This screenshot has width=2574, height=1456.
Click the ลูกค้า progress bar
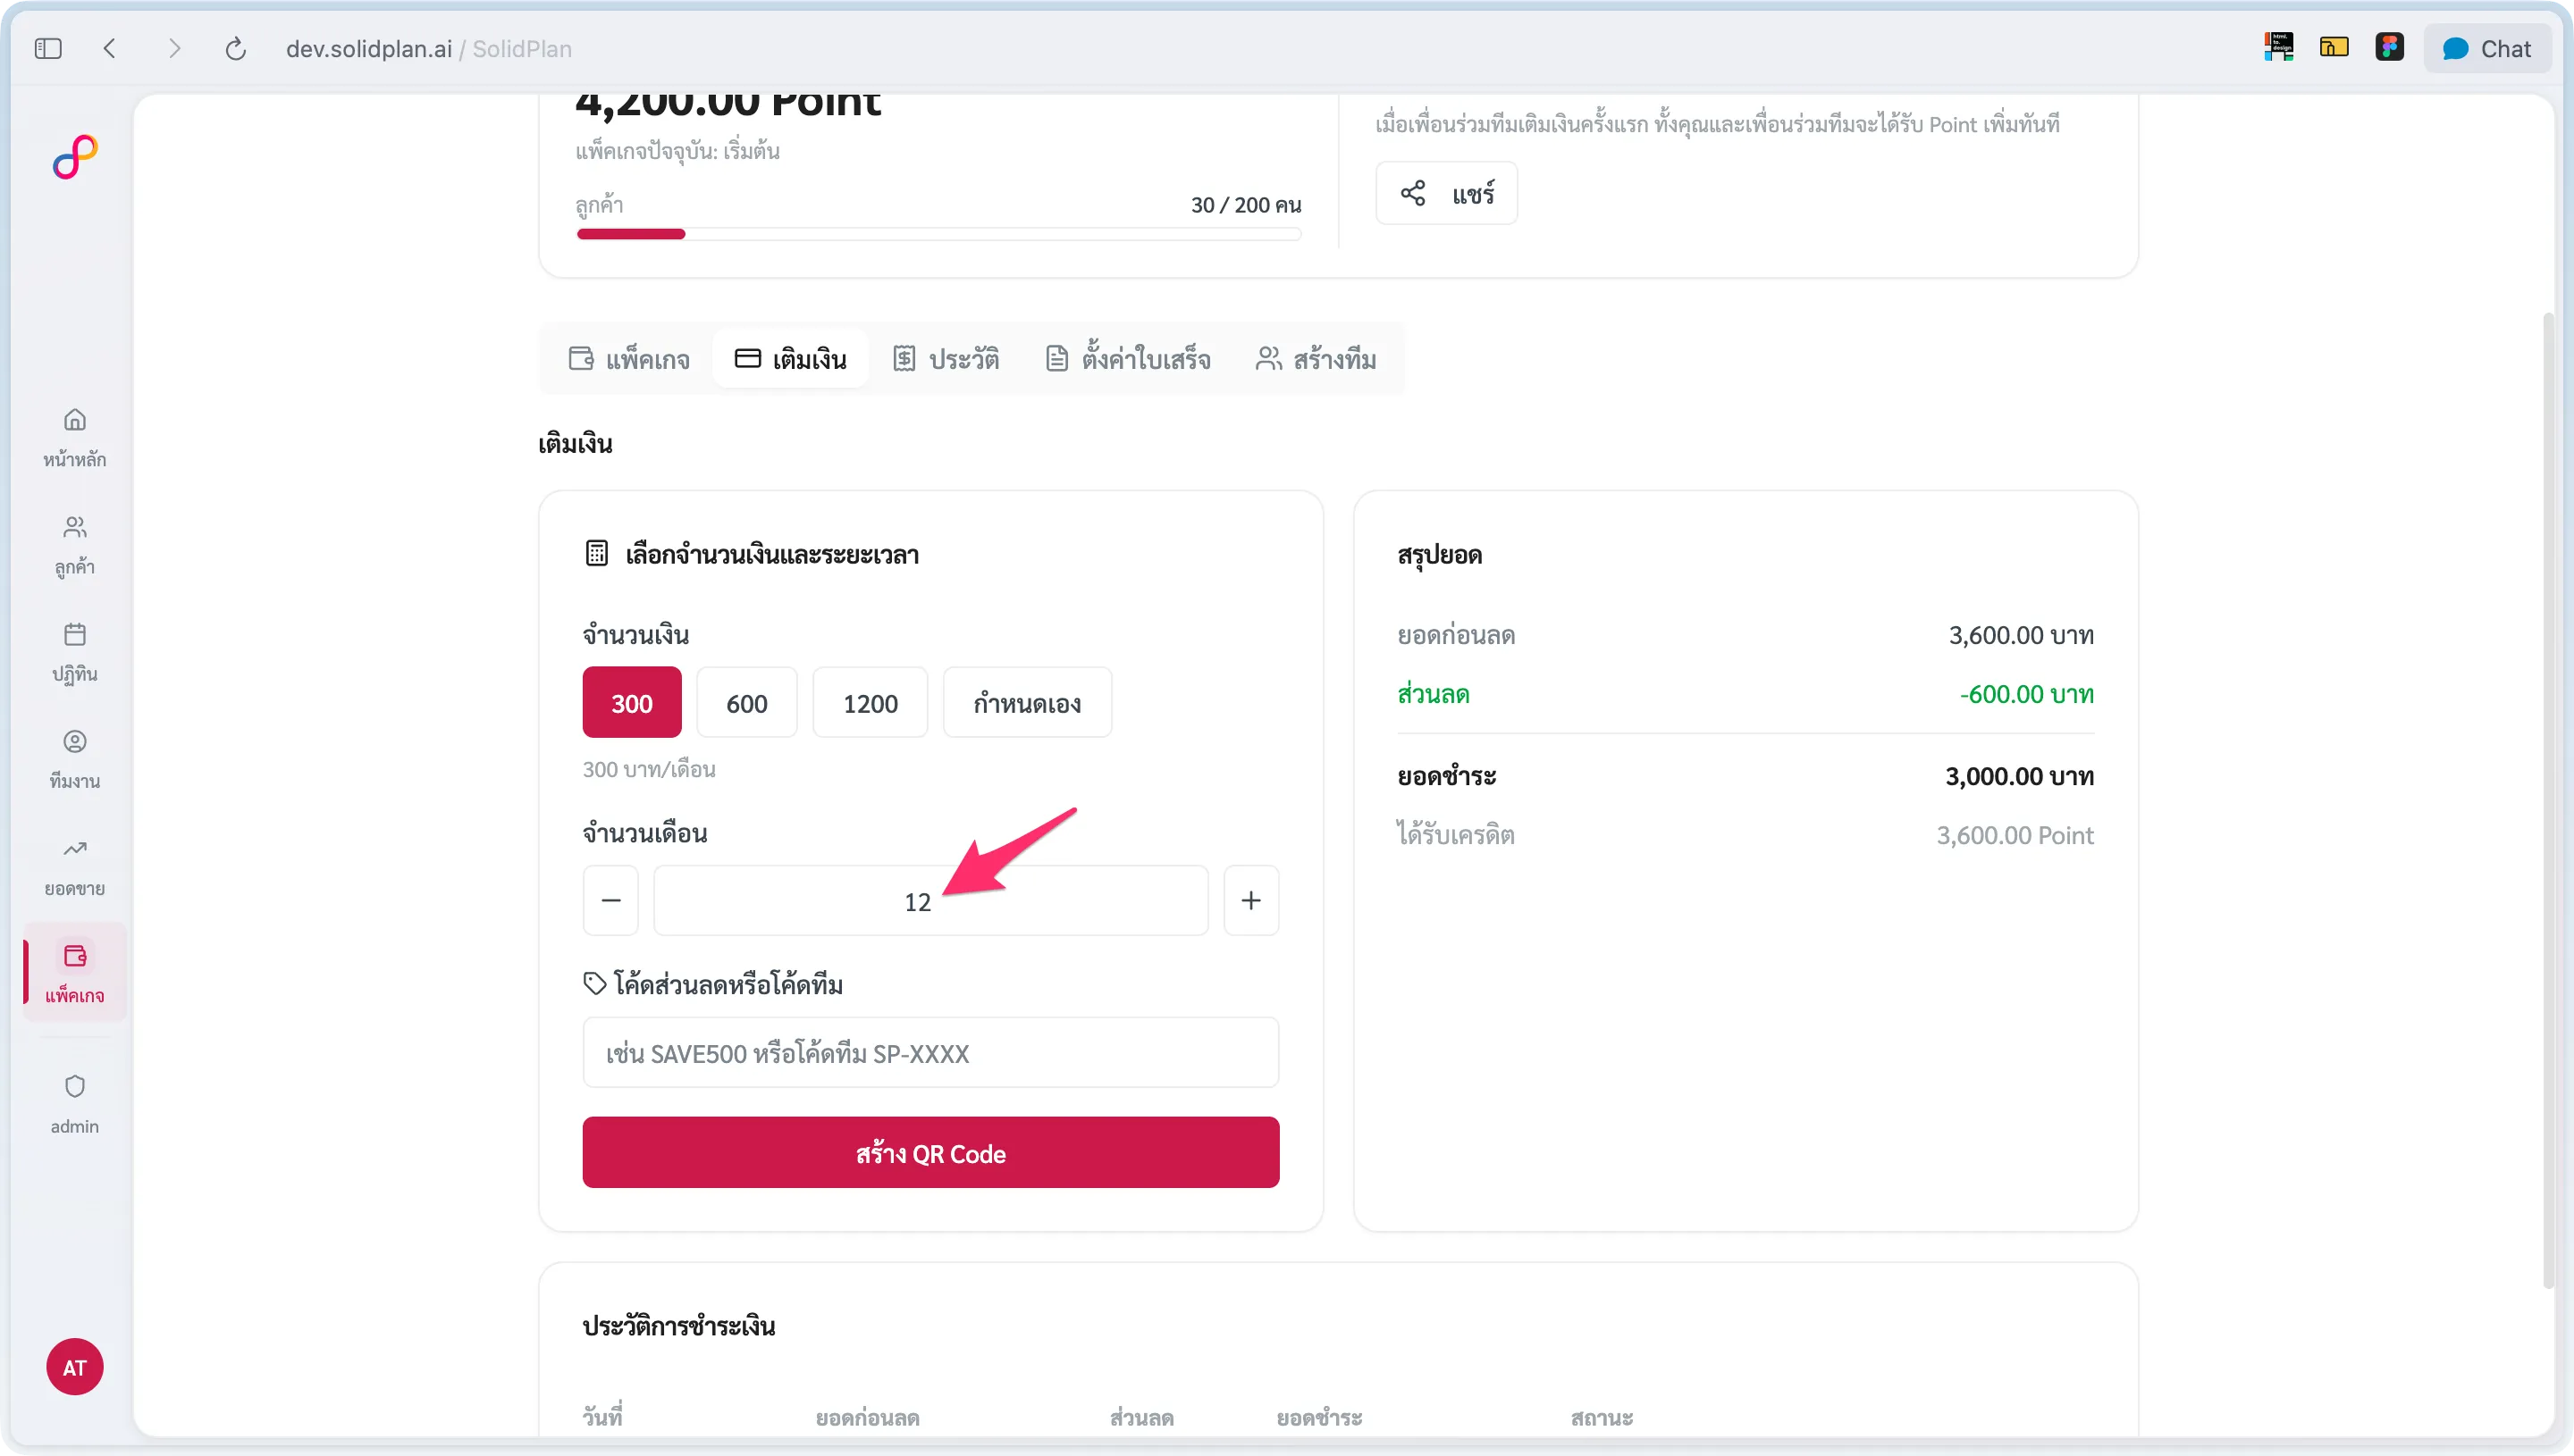[939, 234]
